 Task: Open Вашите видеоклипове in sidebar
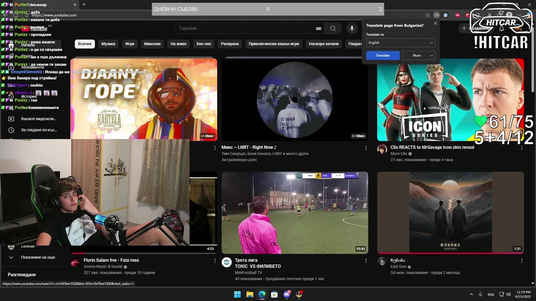pyautogui.click(x=33, y=119)
